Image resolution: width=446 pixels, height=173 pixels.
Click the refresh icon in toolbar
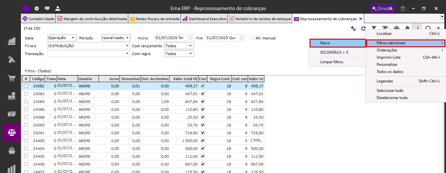pyautogui.click(x=363, y=29)
